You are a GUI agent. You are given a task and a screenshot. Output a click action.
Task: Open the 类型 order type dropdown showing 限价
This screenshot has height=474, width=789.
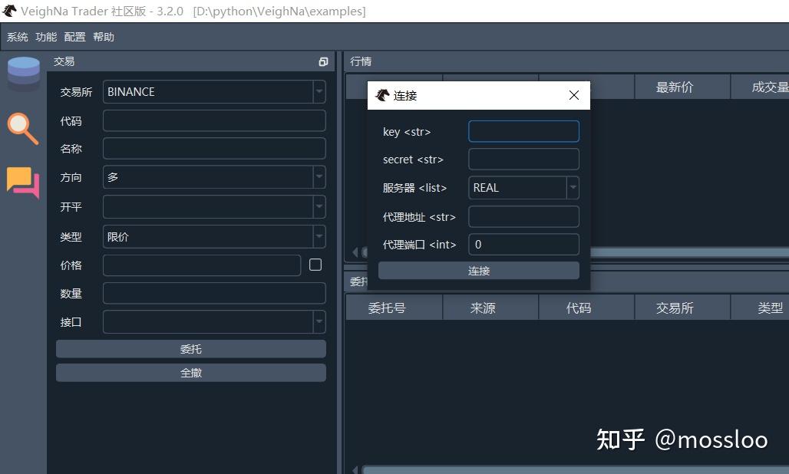click(x=319, y=236)
